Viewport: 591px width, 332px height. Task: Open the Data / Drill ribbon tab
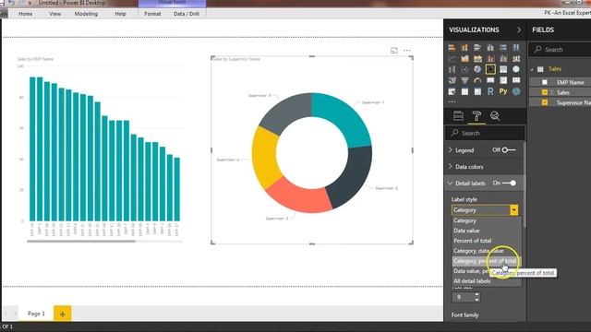tap(187, 14)
